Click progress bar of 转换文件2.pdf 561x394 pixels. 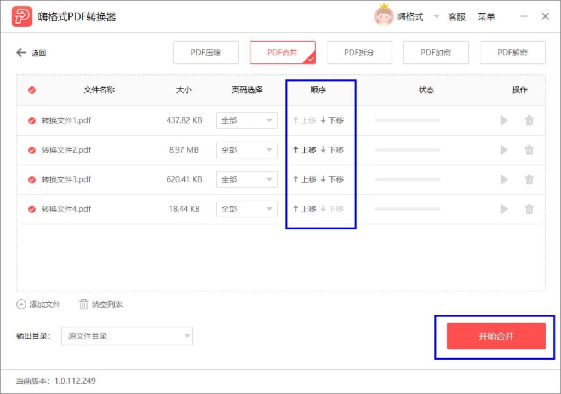pyautogui.click(x=407, y=150)
